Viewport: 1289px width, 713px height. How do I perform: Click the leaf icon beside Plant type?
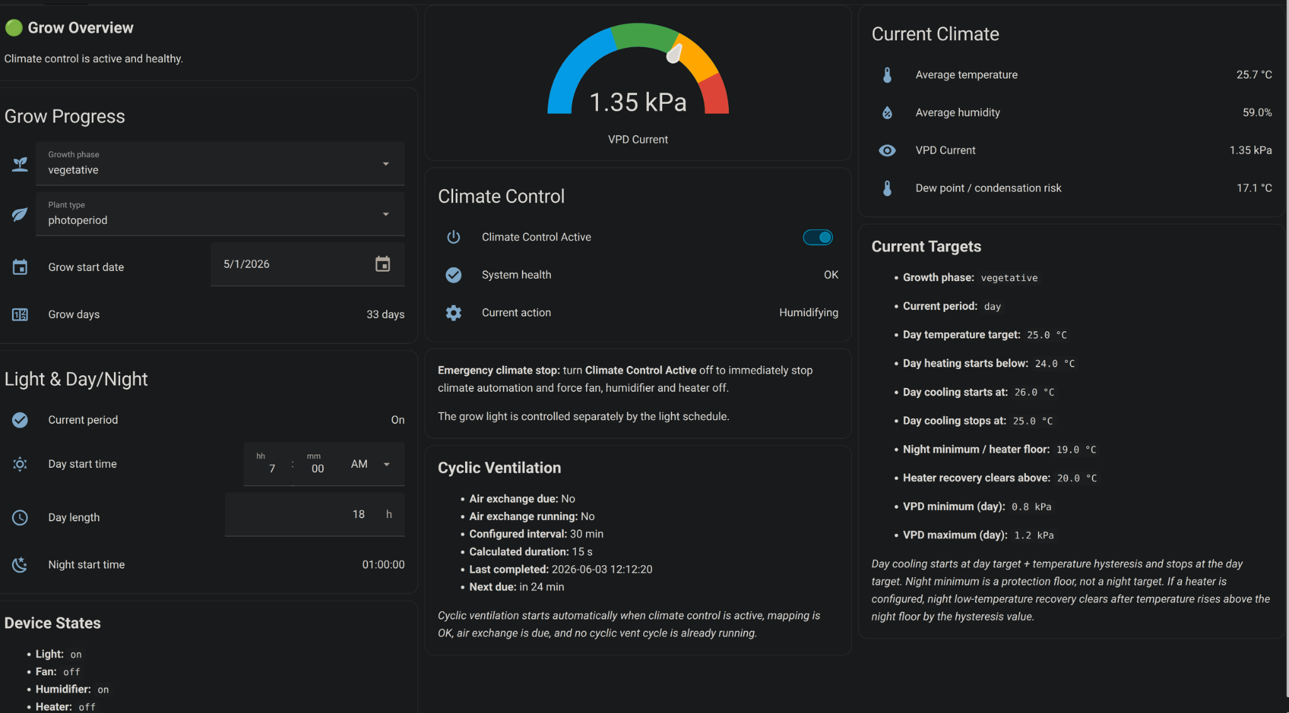pos(20,214)
